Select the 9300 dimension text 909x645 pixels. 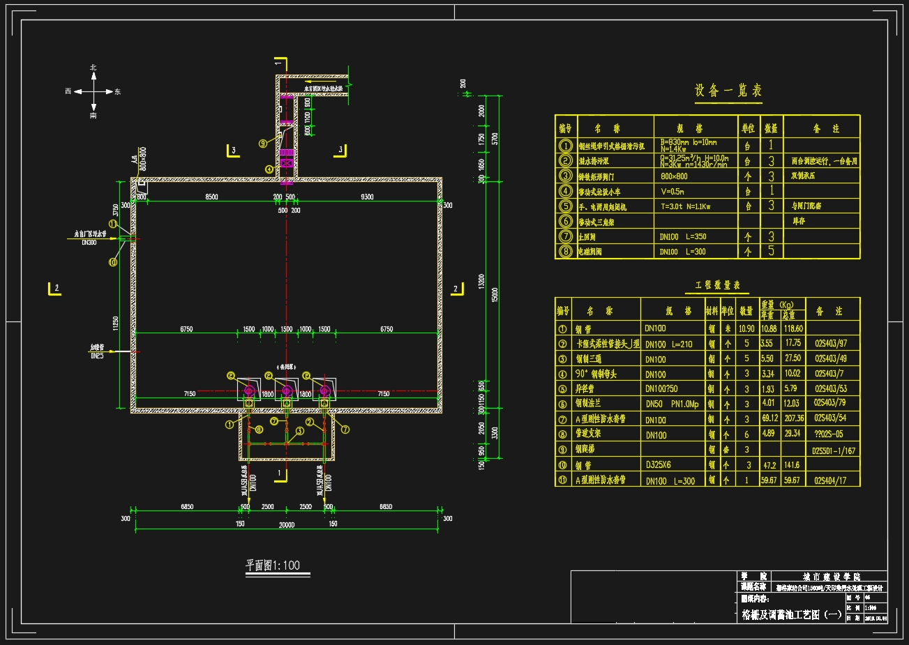[x=368, y=197]
